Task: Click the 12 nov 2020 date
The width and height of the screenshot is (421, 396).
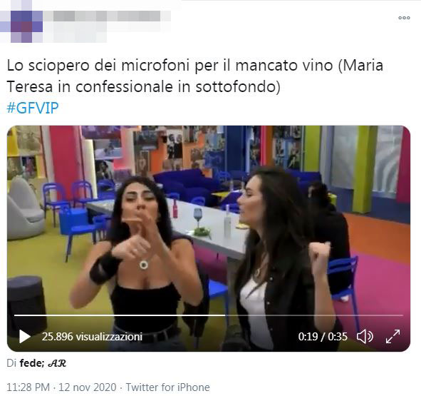Action: 87,387
